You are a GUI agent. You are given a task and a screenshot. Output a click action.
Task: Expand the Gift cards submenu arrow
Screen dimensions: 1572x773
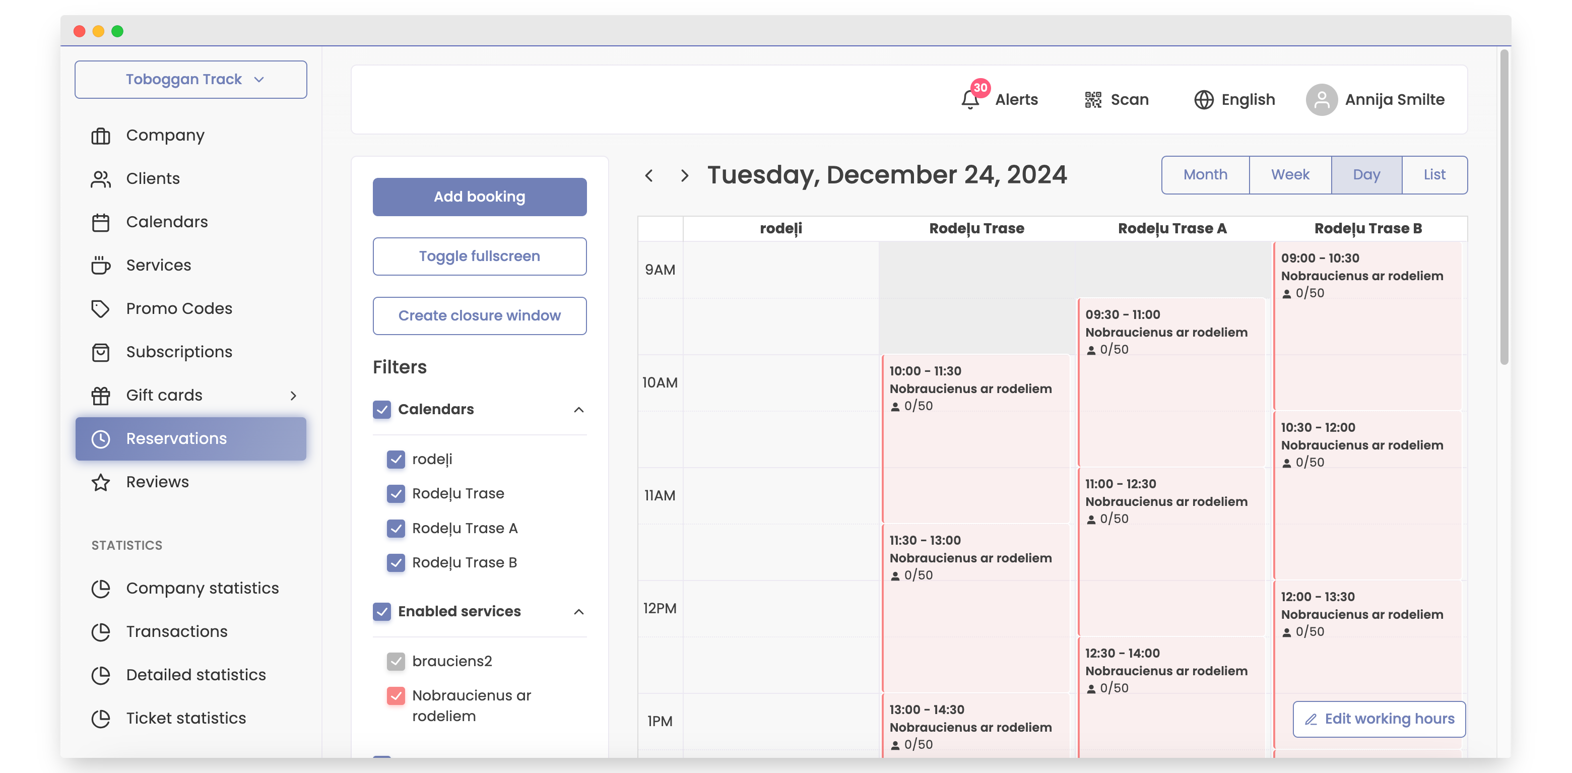(294, 396)
